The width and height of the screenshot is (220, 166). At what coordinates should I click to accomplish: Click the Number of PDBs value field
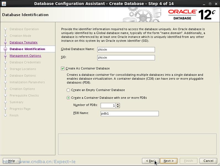(108, 105)
